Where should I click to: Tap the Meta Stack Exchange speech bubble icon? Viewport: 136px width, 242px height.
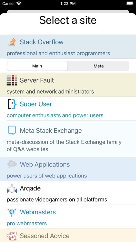(x=12, y=130)
